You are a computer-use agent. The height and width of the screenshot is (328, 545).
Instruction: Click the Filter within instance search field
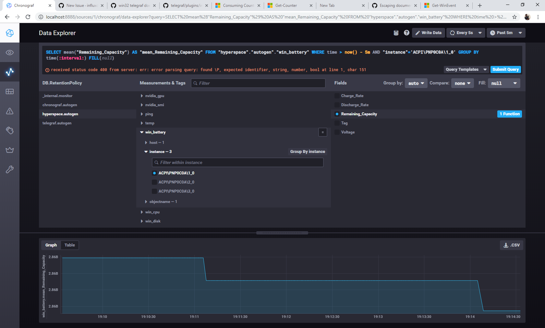(x=237, y=162)
